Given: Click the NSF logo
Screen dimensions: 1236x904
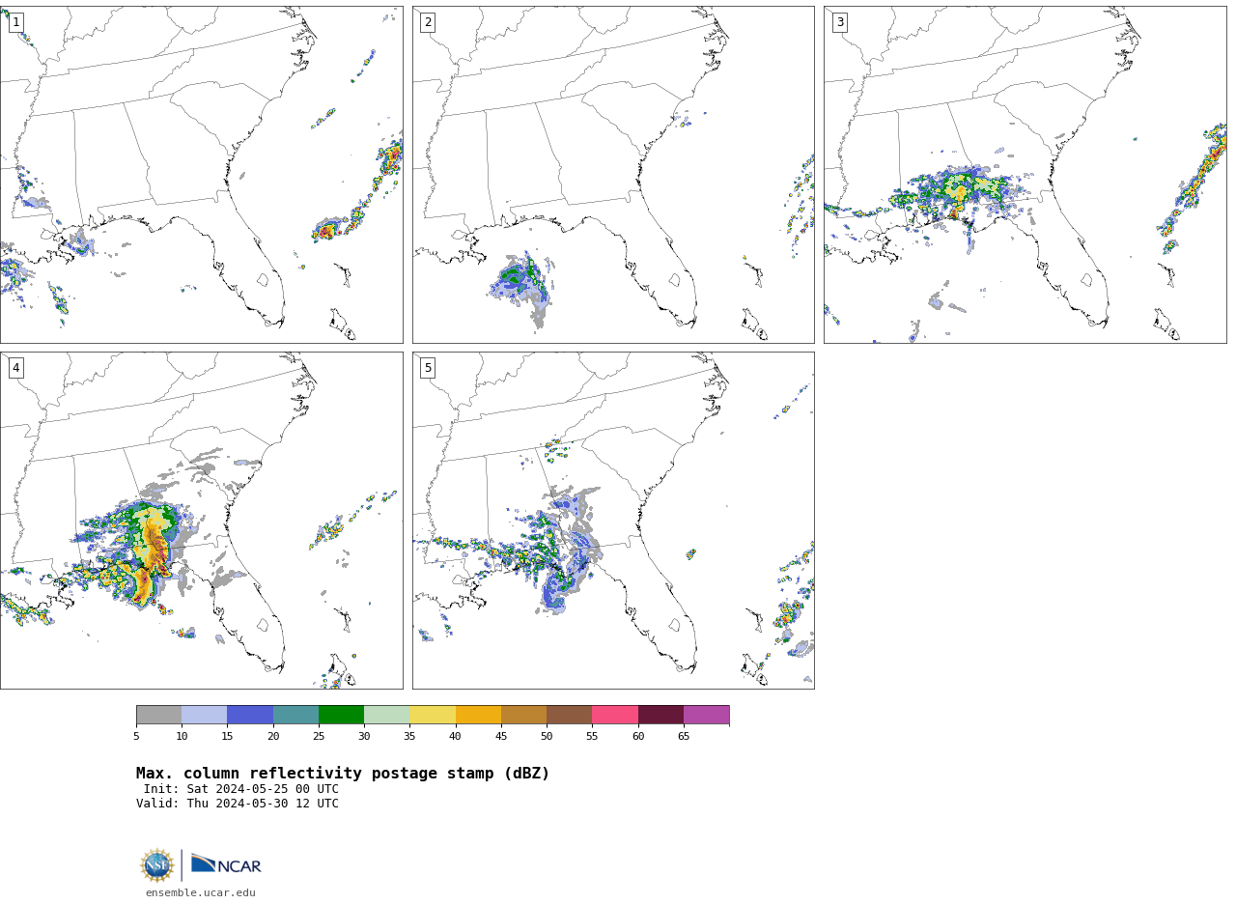Looking at the screenshot, I should pyautogui.click(x=157, y=865).
